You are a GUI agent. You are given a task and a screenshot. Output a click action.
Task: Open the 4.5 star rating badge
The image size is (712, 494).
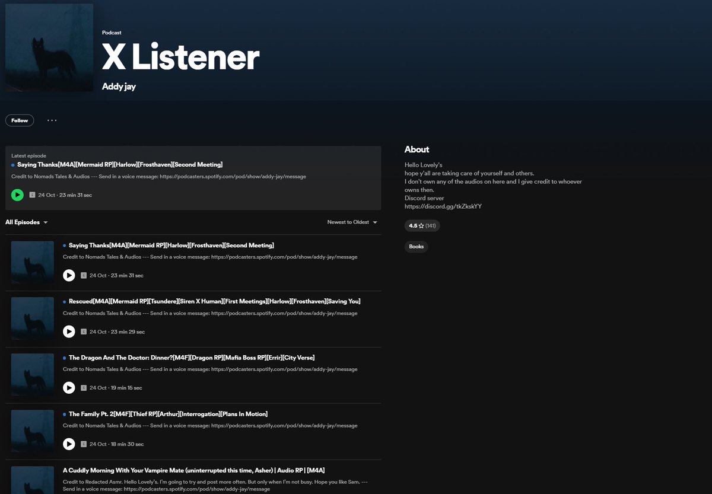click(x=422, y=226)
